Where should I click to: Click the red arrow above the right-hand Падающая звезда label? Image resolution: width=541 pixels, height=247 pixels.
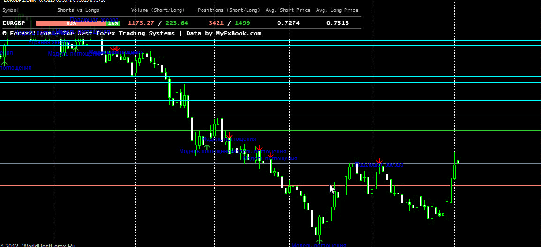click(380, 161)
